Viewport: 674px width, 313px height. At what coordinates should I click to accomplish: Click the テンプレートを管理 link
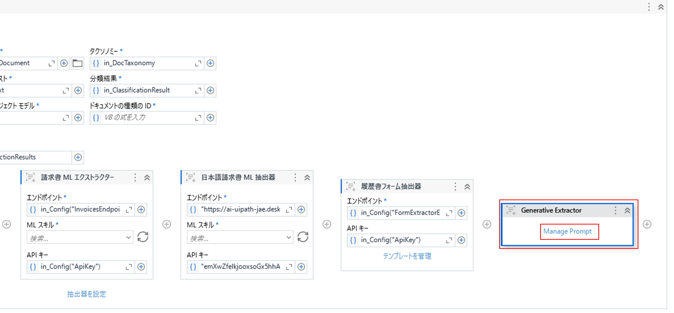click(407, 256)
